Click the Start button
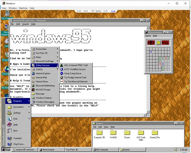191x153 pixels. coord(6,150)
